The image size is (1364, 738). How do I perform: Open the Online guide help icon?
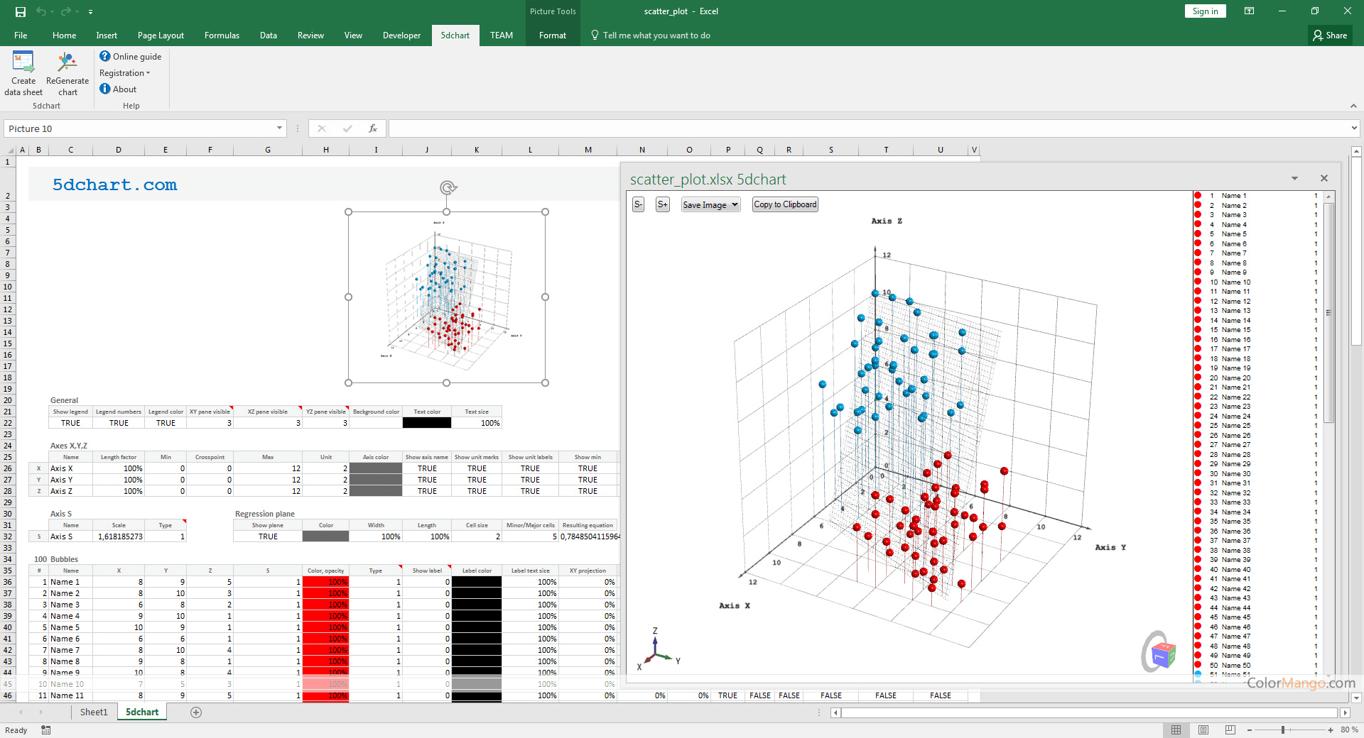tap(105, 56)
